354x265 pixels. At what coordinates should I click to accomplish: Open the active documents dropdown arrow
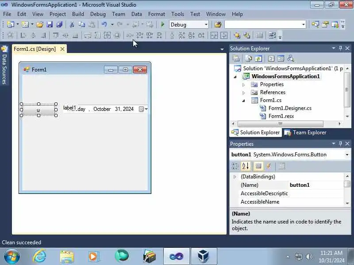coord(222,49)
